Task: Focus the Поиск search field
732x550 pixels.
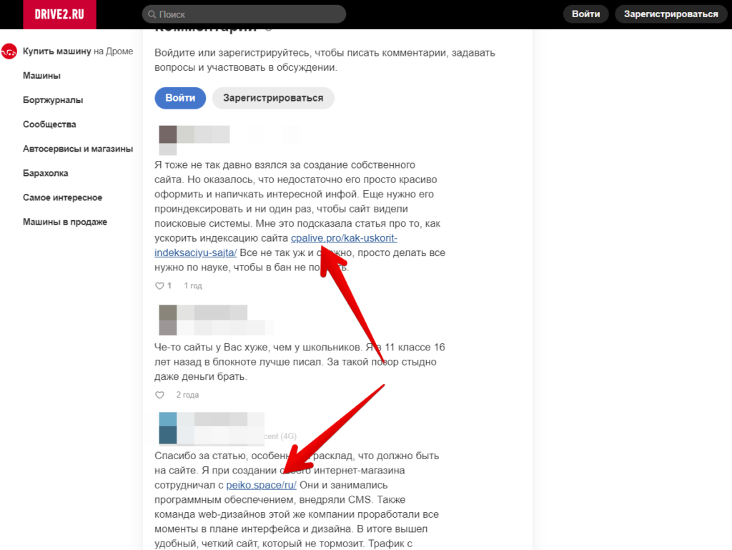Action: (244, 14)
